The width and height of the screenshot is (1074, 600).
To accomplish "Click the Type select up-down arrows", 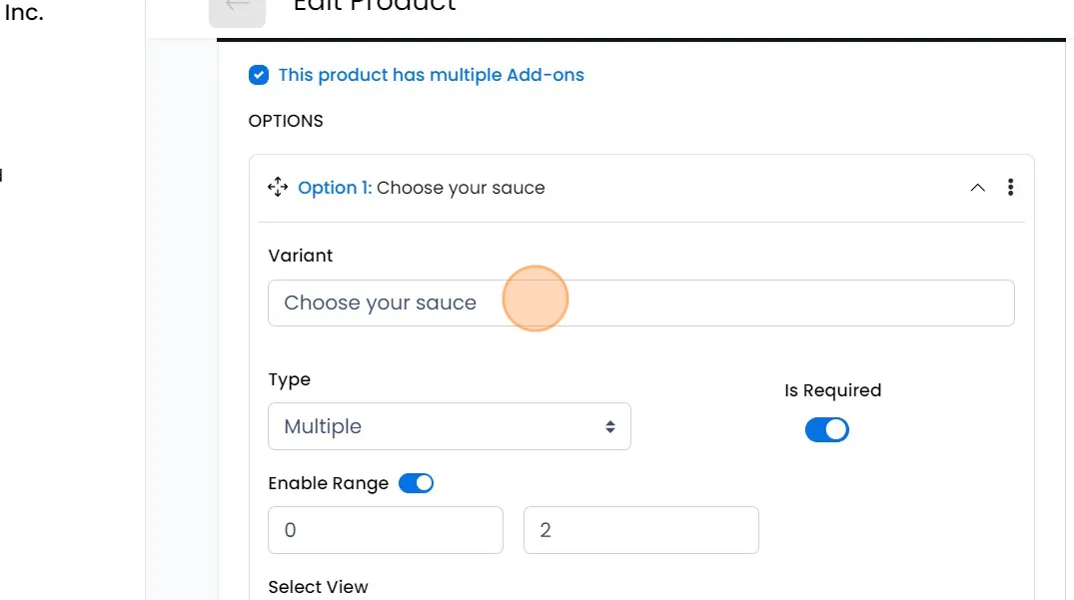I will [609, 426].
